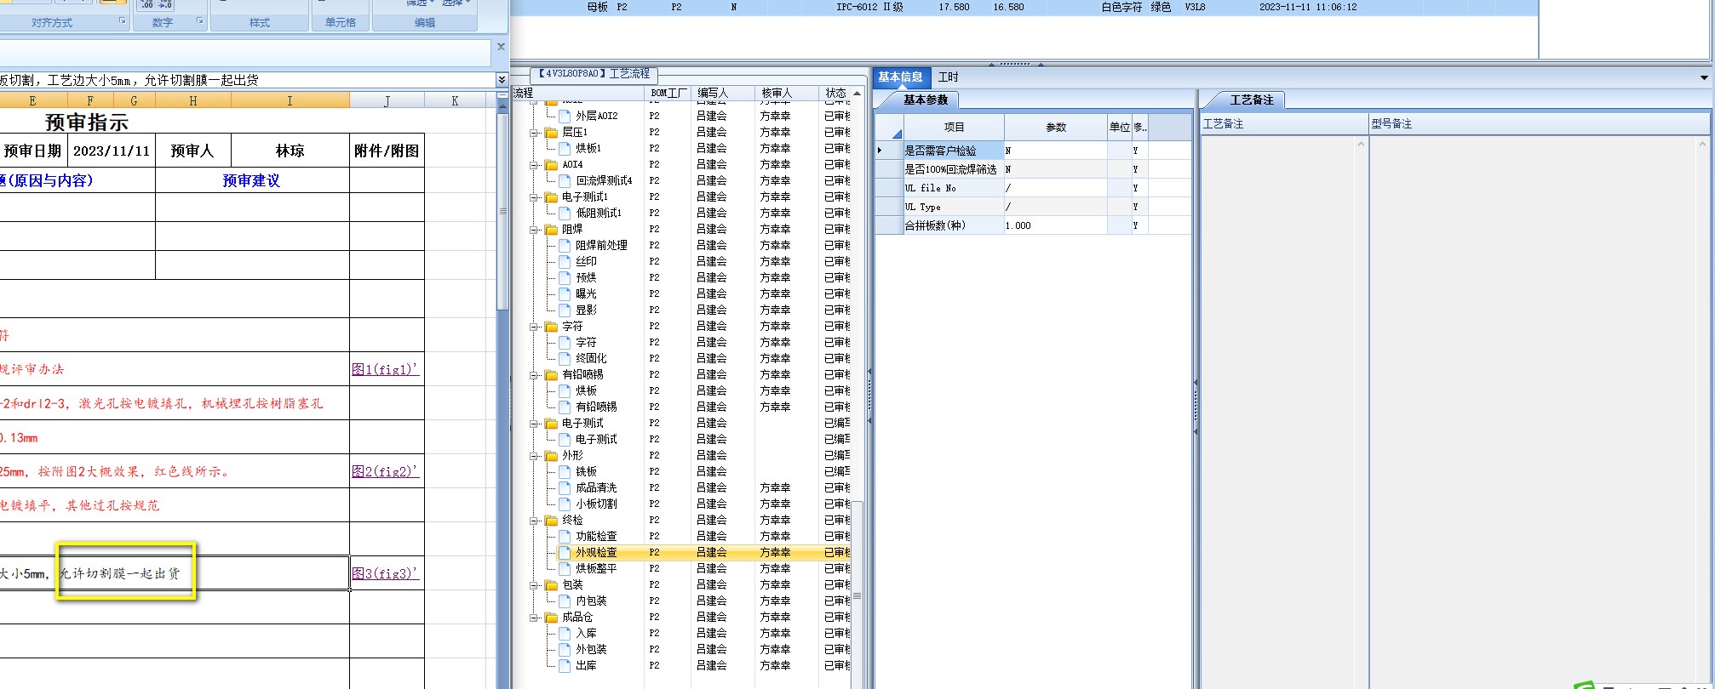1715x689 pixels.
Task: Click the 层压1 folder icon in process tree
Action: [x=551, y=132]
